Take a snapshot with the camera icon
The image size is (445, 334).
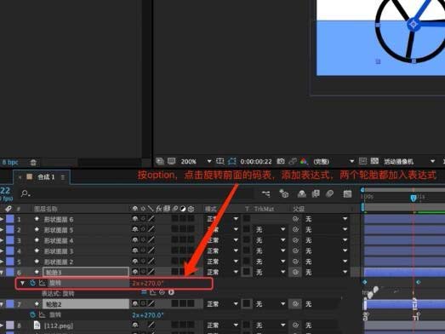pos(281,161)
